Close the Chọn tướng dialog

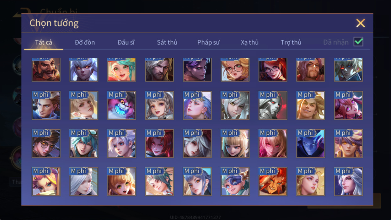pyautogui.click(x=361, y=23)
